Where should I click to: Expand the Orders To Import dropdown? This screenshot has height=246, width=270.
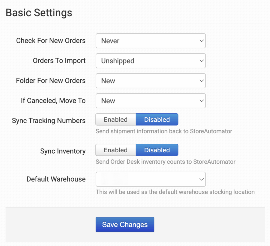[x=151, y=61]
